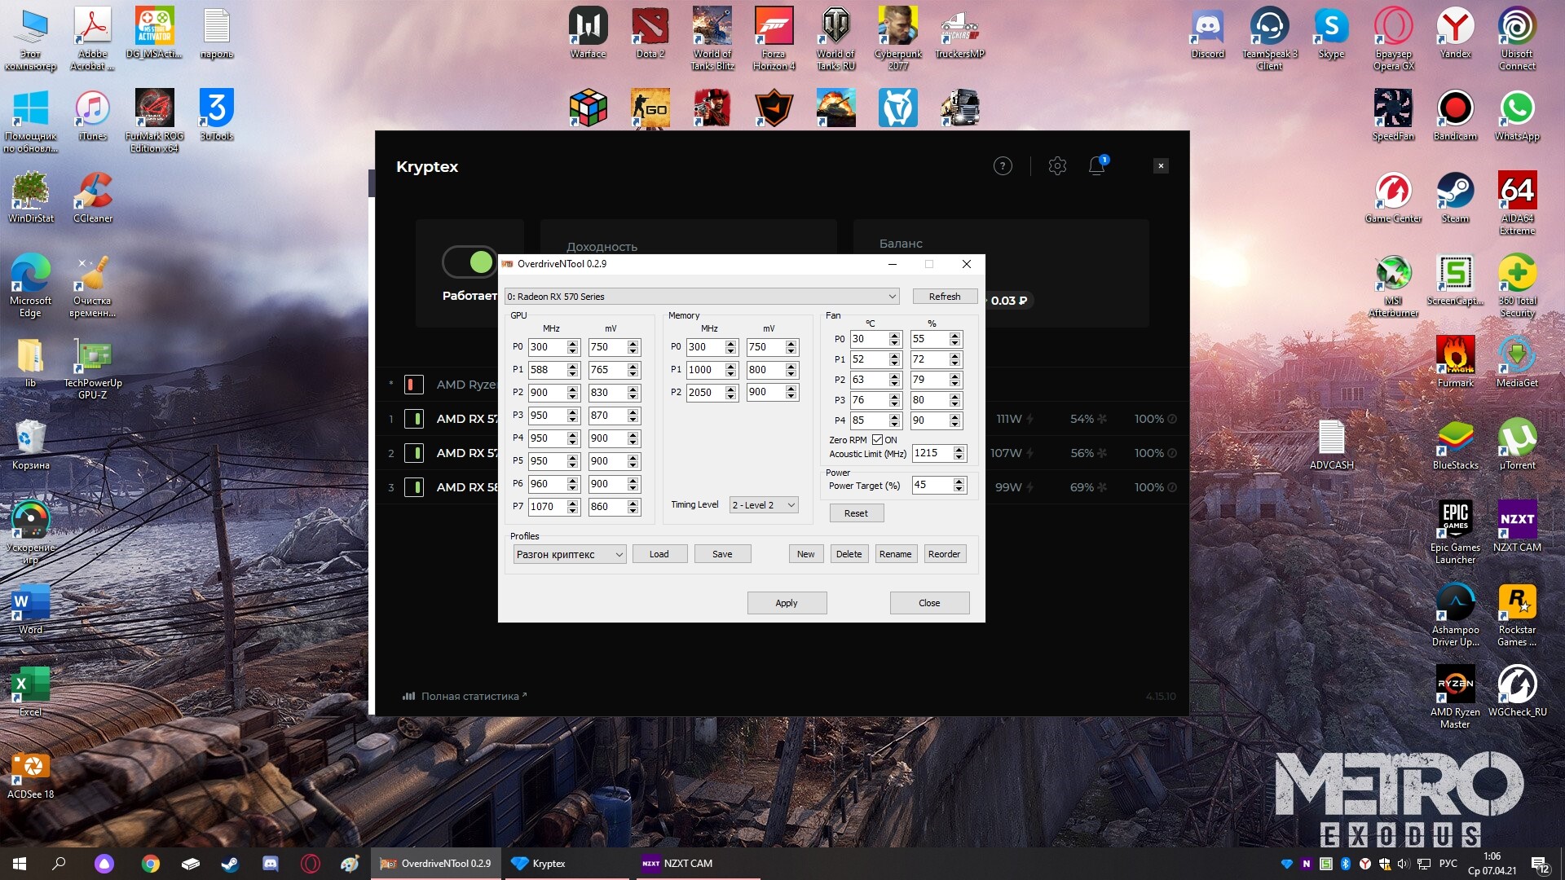Click GPU P7 MHz input field
Image resolution: width=1565 pixels, height=880 pixels.
pyautogui.click(x=546, y=507)
